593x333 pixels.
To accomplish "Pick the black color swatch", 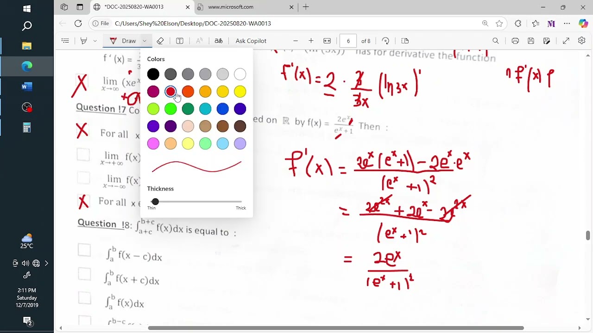I will [x=153, y=74].
